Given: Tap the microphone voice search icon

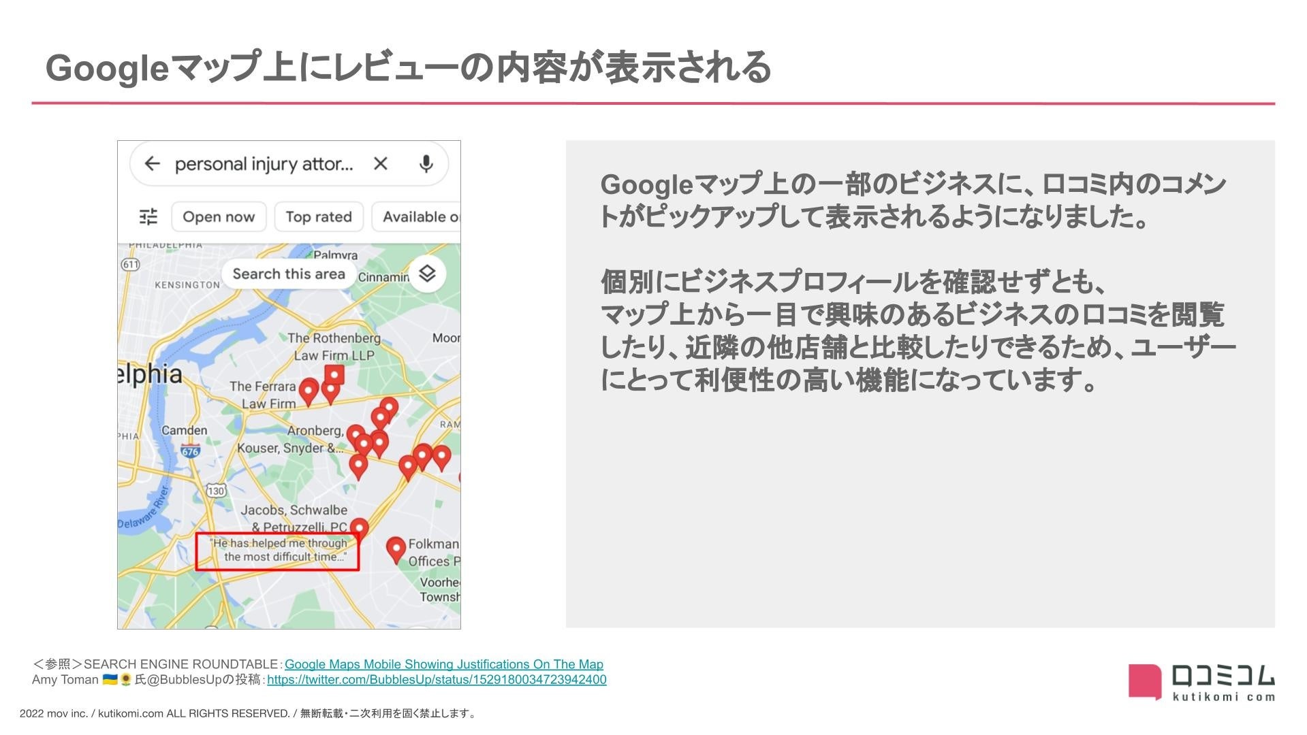Looking at the screenshot, I should click(x=426, y=164).
